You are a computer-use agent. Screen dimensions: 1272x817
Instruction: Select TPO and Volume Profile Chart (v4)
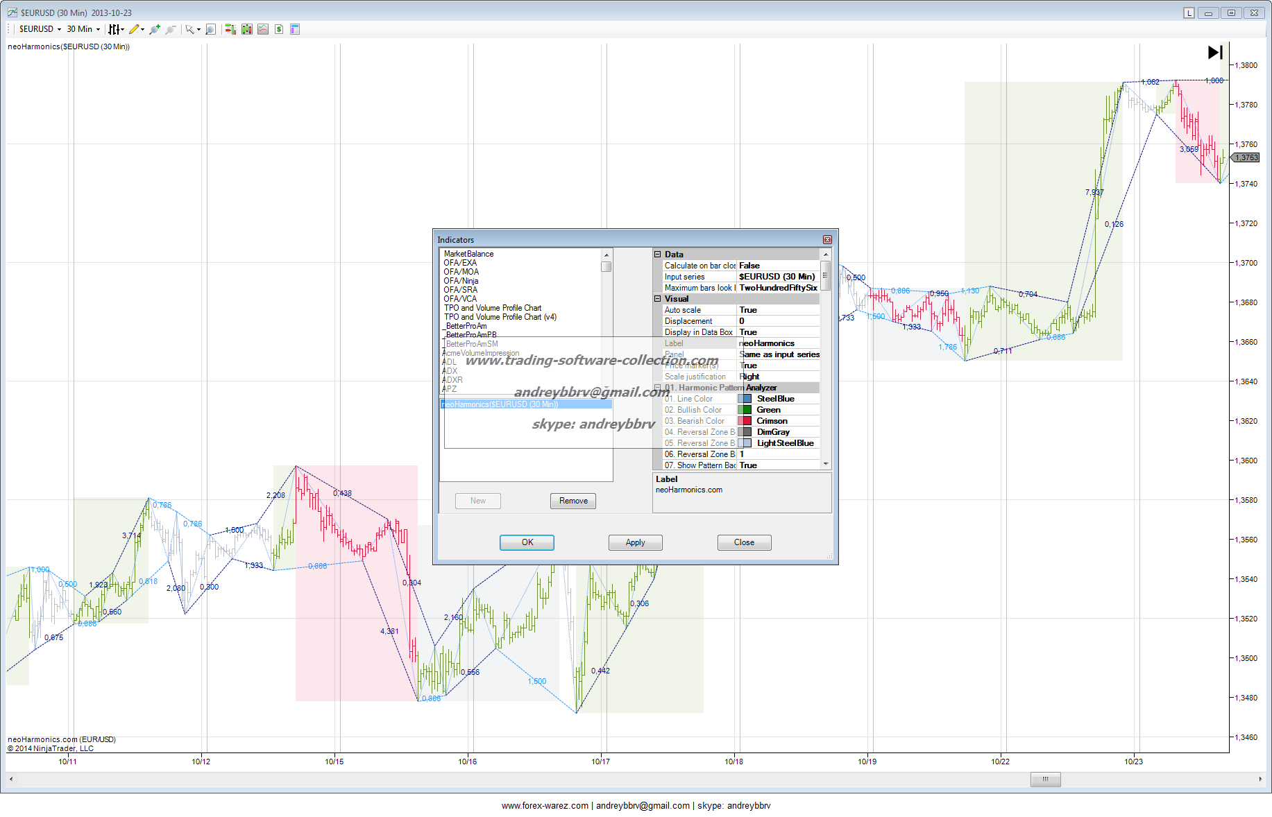[x=500, y=317]
